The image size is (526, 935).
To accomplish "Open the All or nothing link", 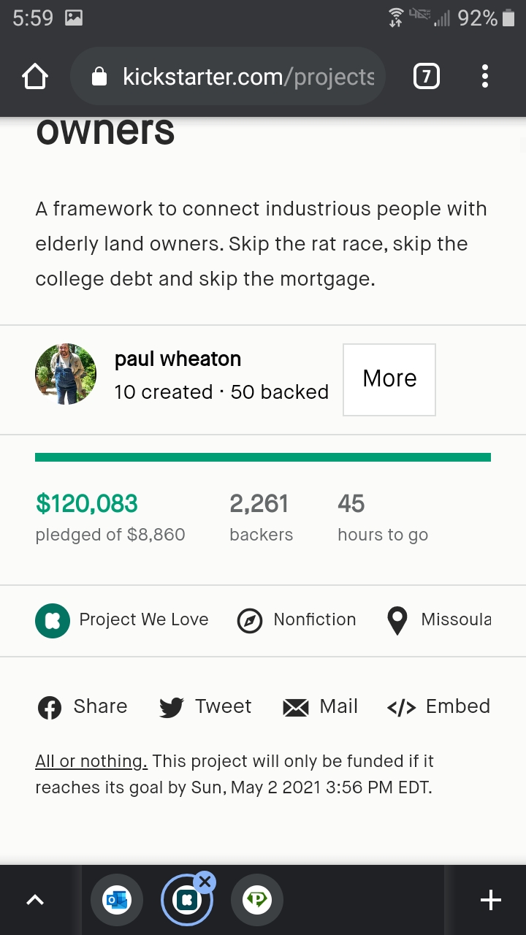I will coord(91,761).
